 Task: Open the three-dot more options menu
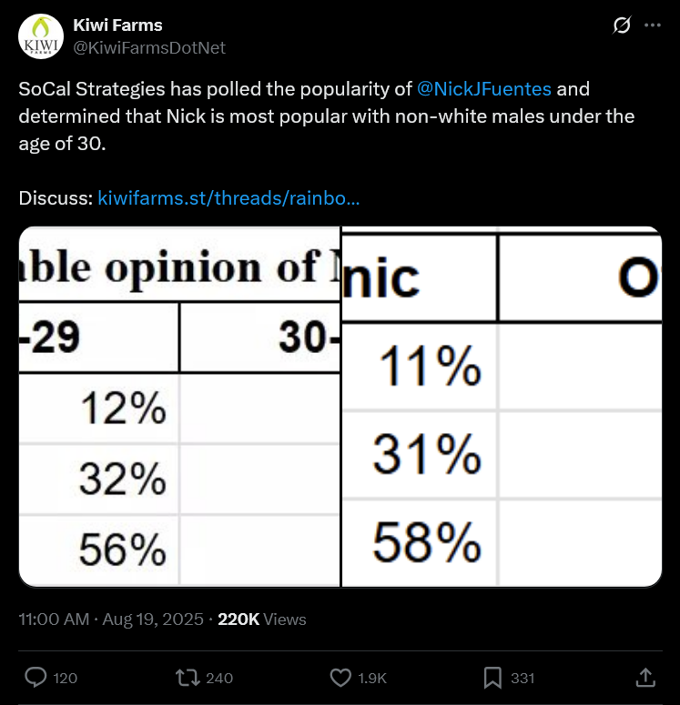tap(652, 25)
